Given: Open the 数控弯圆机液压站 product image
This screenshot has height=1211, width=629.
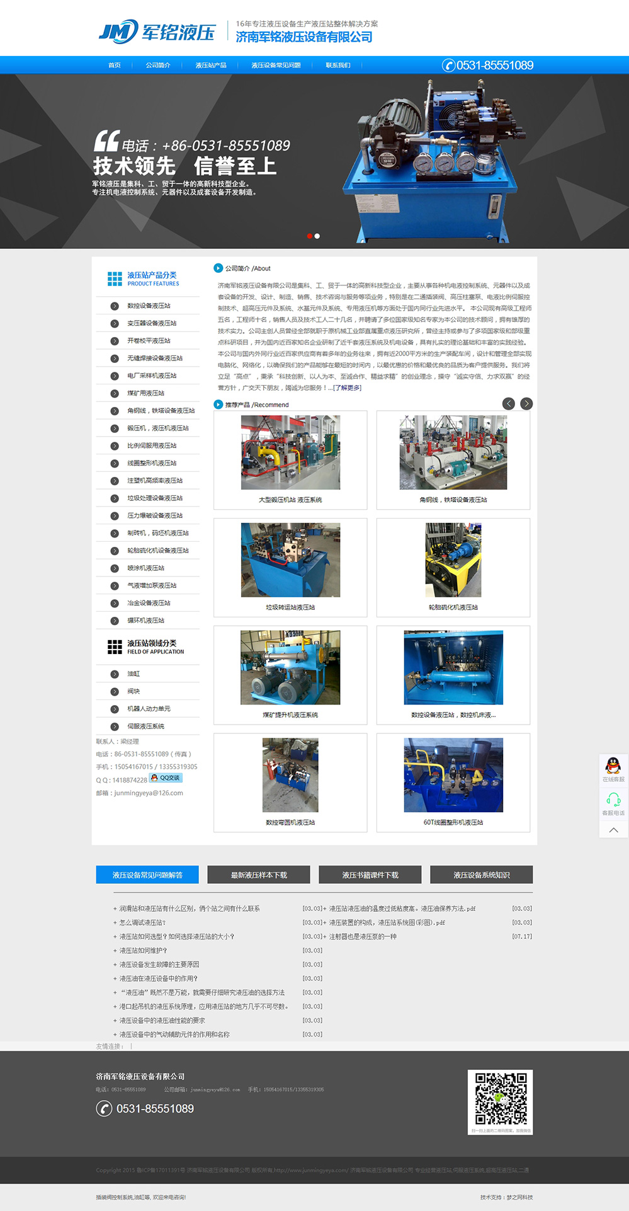Looking at the screenshot, I should click(x=290, y=775).
